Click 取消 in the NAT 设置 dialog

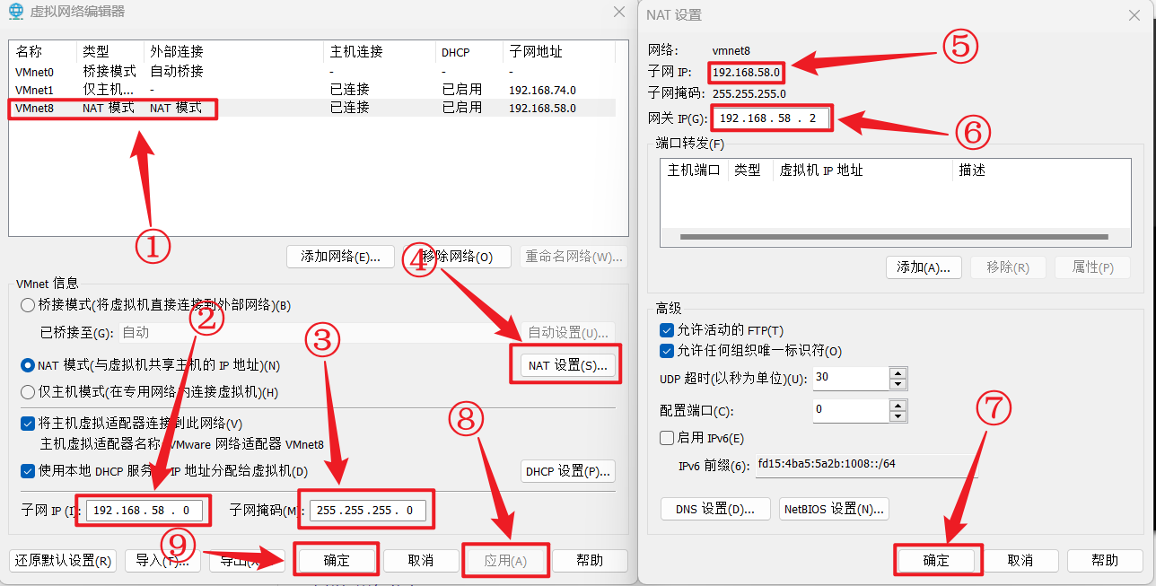click(1020, 561)
